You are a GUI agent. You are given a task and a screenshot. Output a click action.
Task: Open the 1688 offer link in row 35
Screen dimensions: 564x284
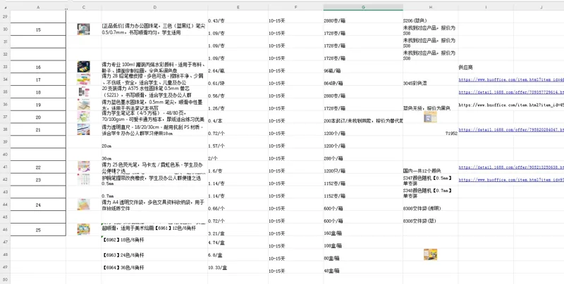(x=511, y=92)
